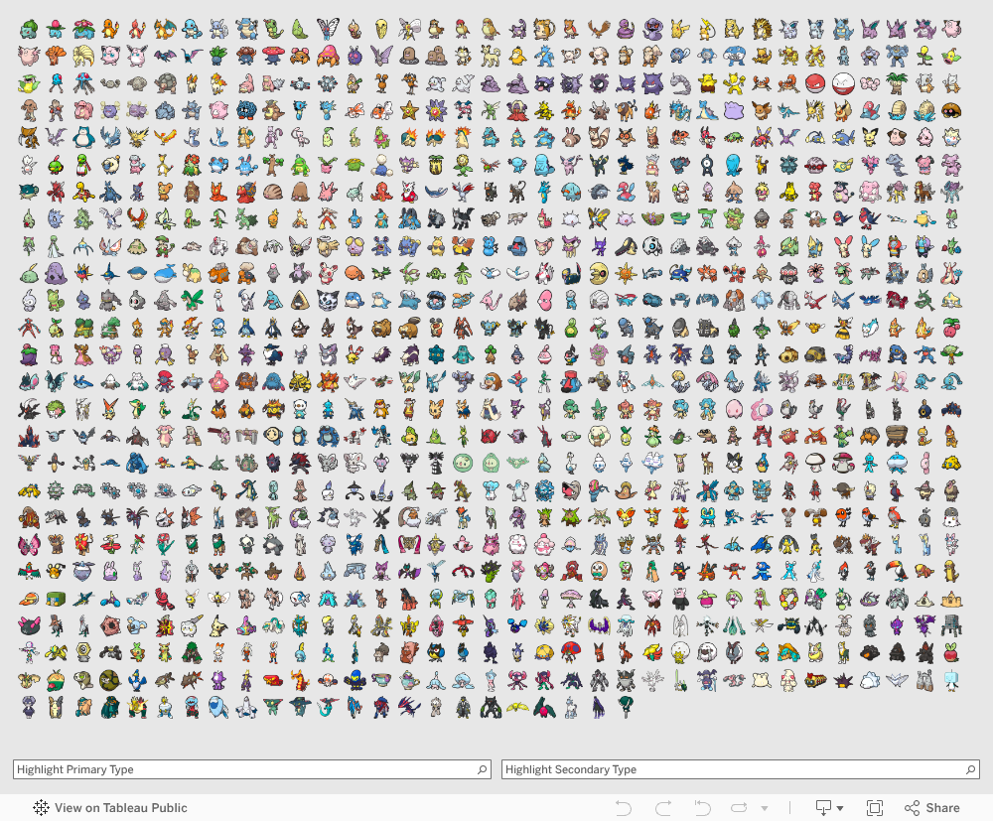Expand the Refresh options dropdown arrow
This screenshot has height=821, width=993.
tap(764, 808)
